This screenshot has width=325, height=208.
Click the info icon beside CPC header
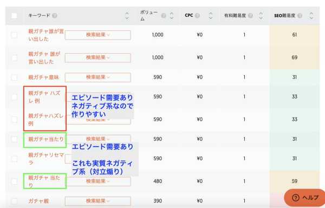tap(197, 16)
